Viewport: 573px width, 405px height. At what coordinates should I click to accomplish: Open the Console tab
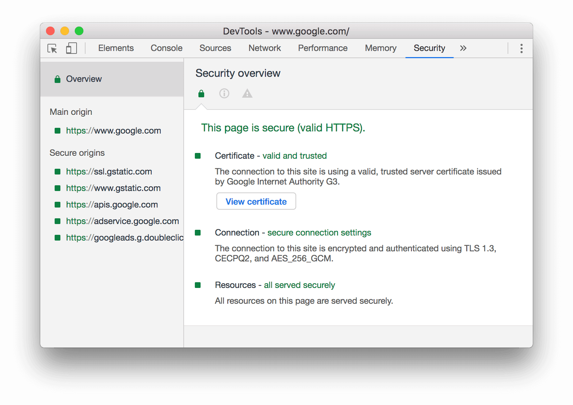pos(166,48)
